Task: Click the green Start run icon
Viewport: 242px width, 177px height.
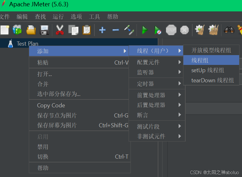Action: pyautogui.click(x=145, y=30)
